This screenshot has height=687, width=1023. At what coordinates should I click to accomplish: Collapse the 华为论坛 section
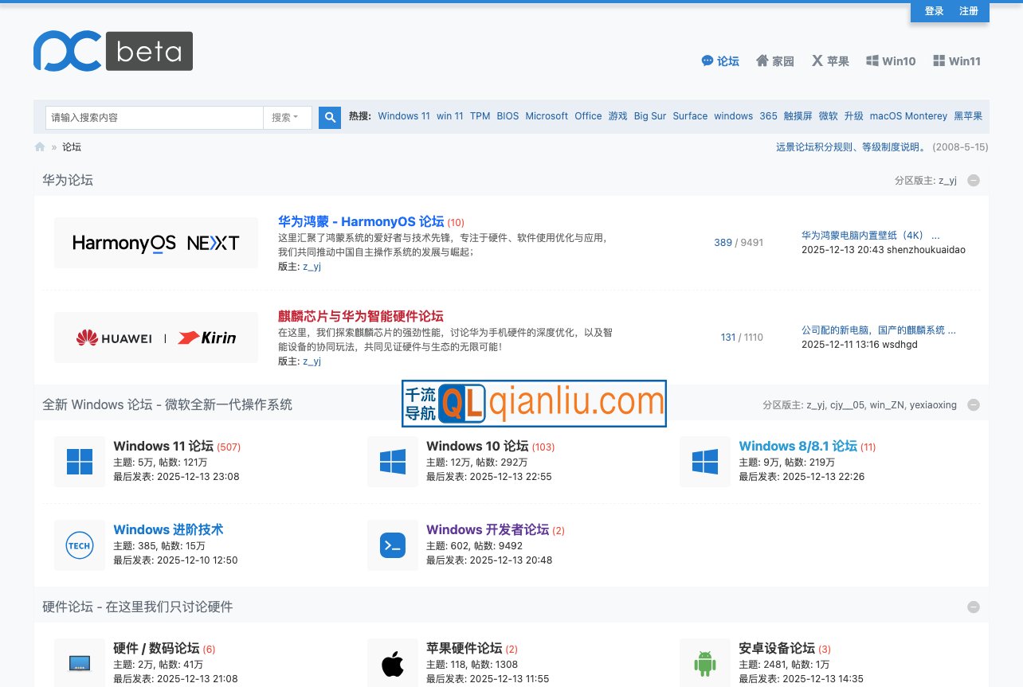click(973, 181)
